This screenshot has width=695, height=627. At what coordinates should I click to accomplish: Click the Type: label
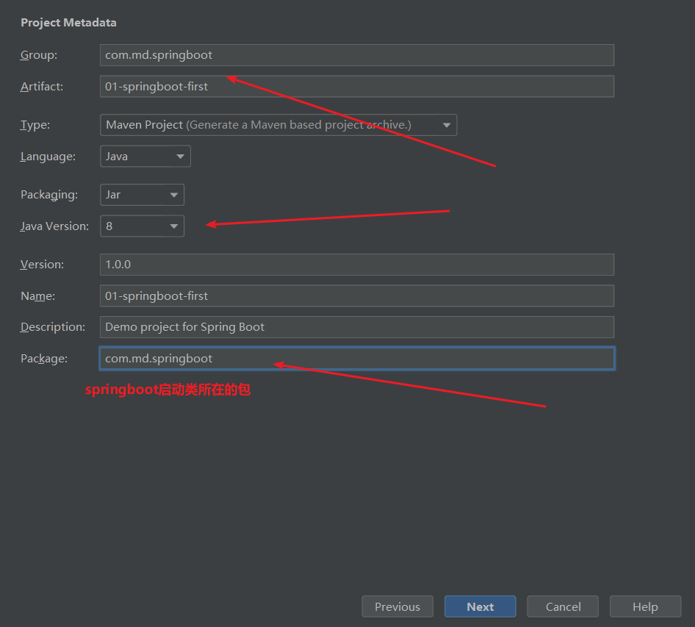pyautogui.click(x=35, y=125)
